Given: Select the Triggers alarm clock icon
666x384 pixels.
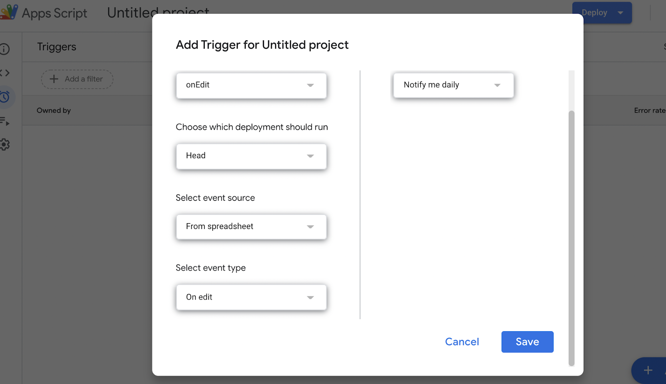Looking at the screenshot, I should coord(5,97).
